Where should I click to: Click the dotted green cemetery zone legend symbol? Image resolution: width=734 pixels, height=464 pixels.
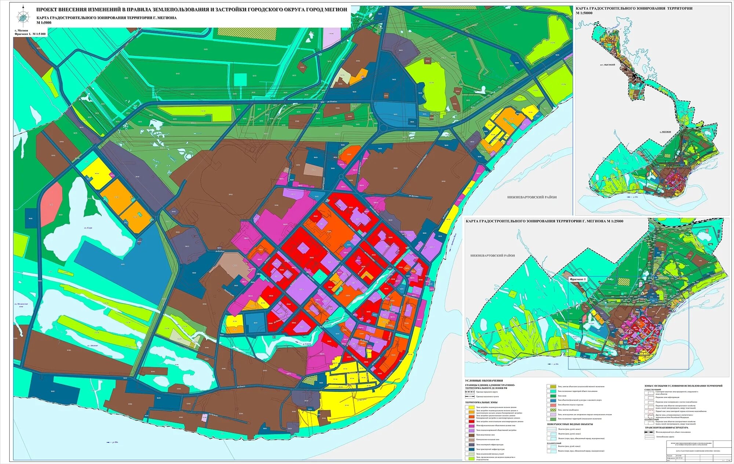pos(553,410)
